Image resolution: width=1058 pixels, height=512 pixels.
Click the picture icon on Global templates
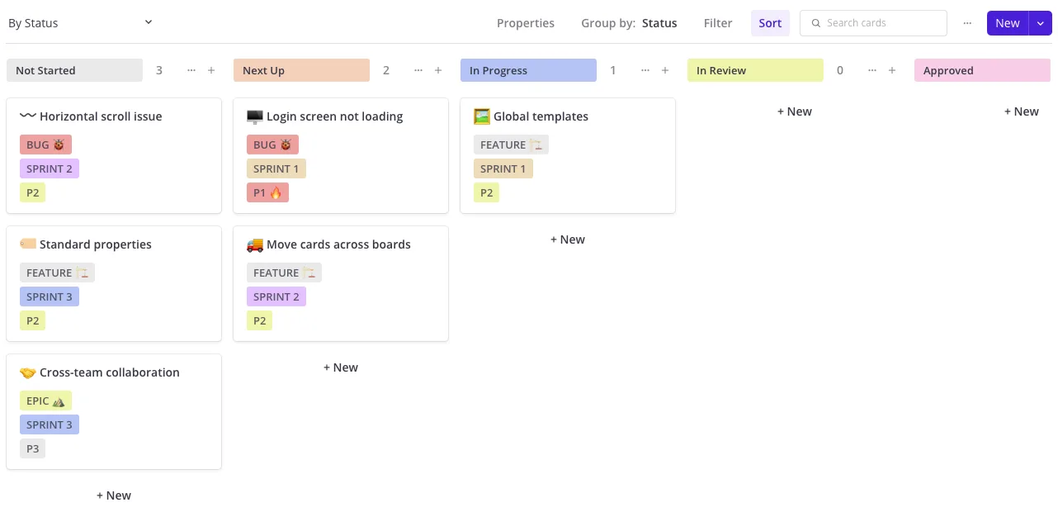(x=482, y=116)
